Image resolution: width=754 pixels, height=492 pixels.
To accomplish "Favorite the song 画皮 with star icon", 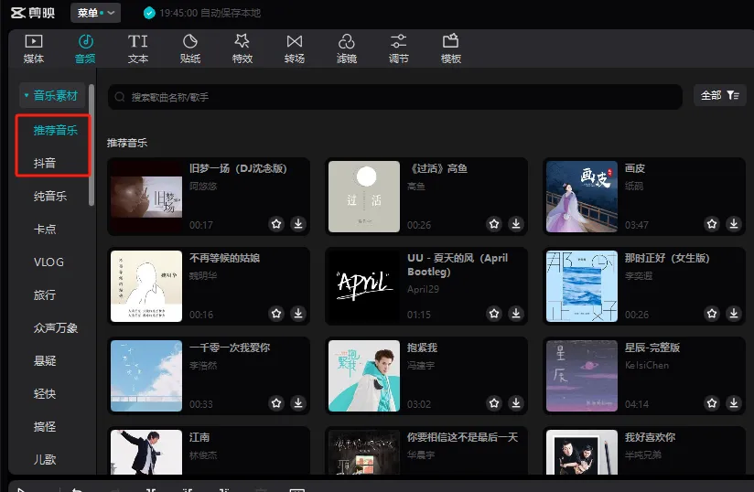I will pos(711,223).
